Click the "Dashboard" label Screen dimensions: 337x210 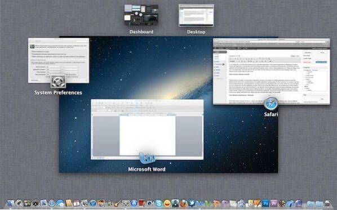(141, 32)
